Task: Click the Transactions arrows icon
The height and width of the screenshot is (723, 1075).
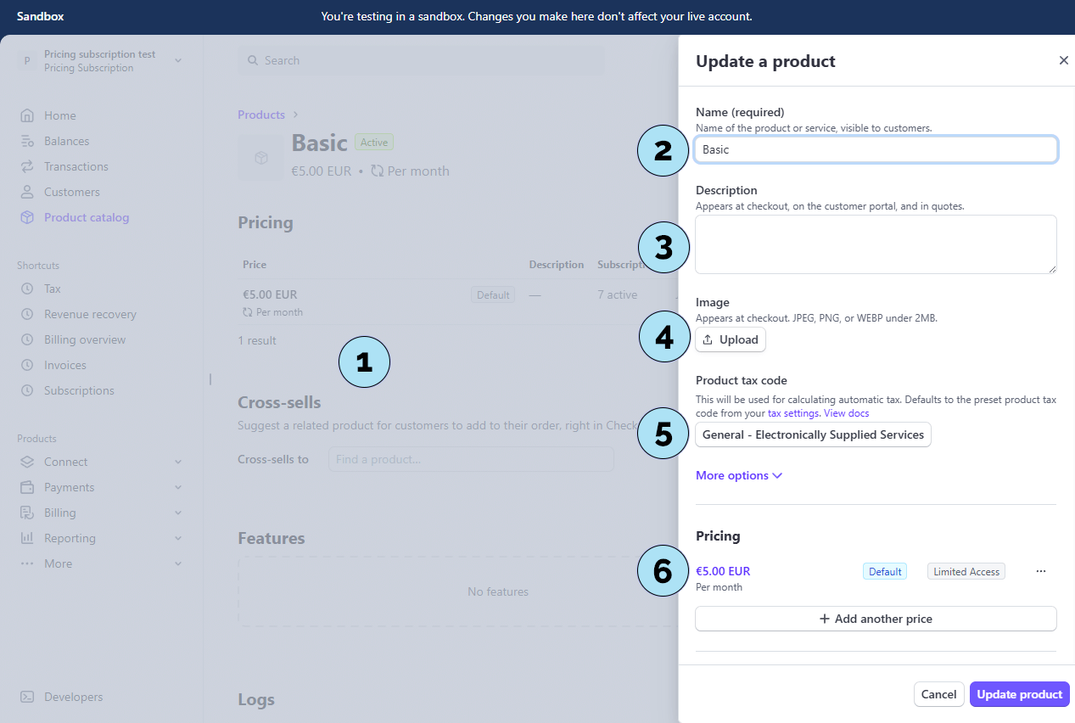Action: pyautogui.click(x=27, y=166)
